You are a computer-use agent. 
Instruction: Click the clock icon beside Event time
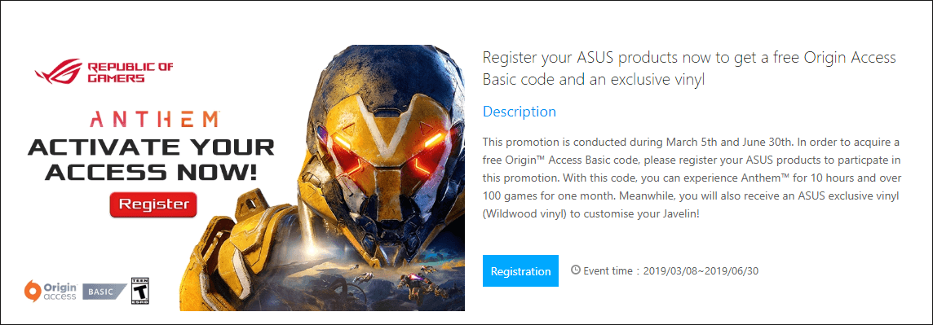coord(576,270)
